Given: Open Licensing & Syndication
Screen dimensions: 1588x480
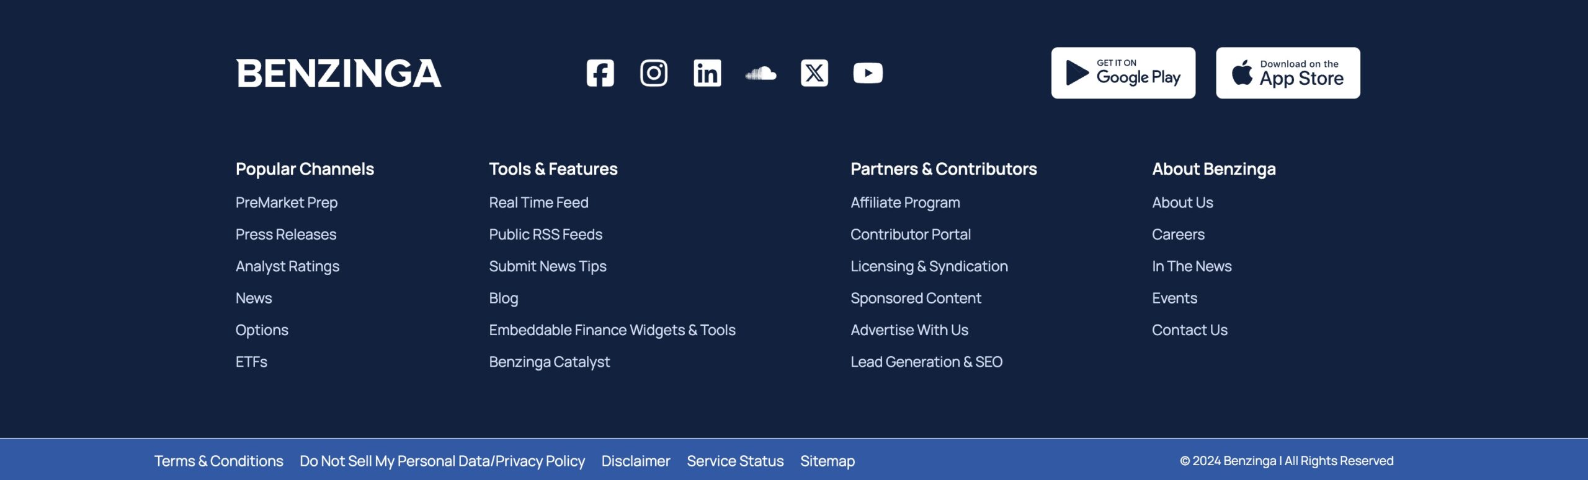Looking at the screenshot, I should pos(929,266).
